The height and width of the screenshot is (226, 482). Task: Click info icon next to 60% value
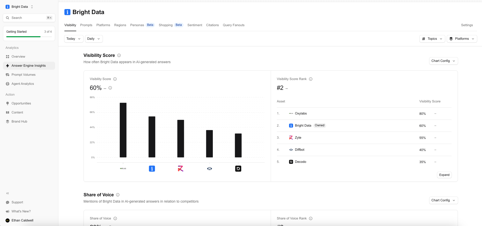coord(110,88)
